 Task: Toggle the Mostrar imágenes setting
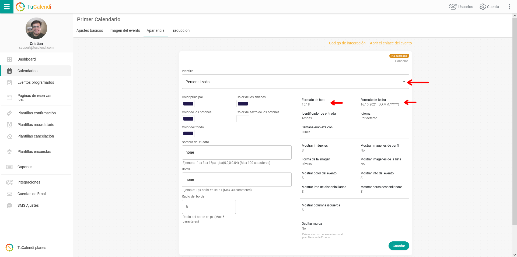pyautogui.click(x=315, y=148)
